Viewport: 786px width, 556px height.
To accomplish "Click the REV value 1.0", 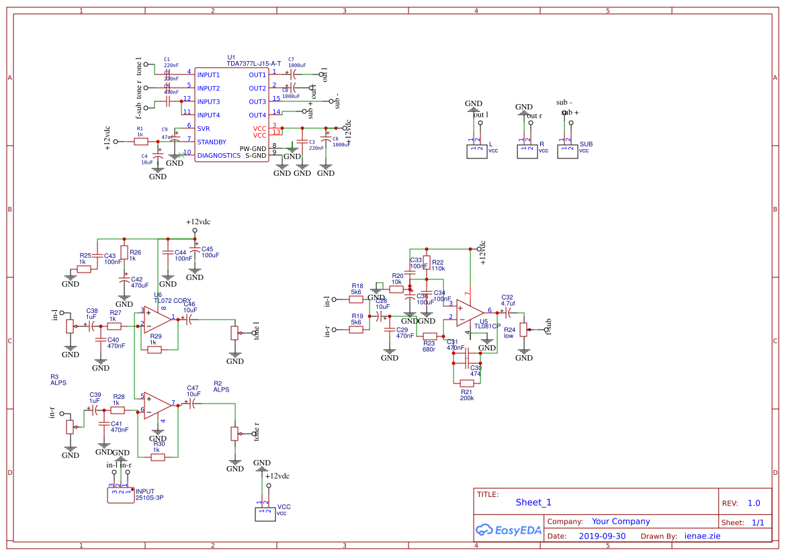I will coord(754,503).
